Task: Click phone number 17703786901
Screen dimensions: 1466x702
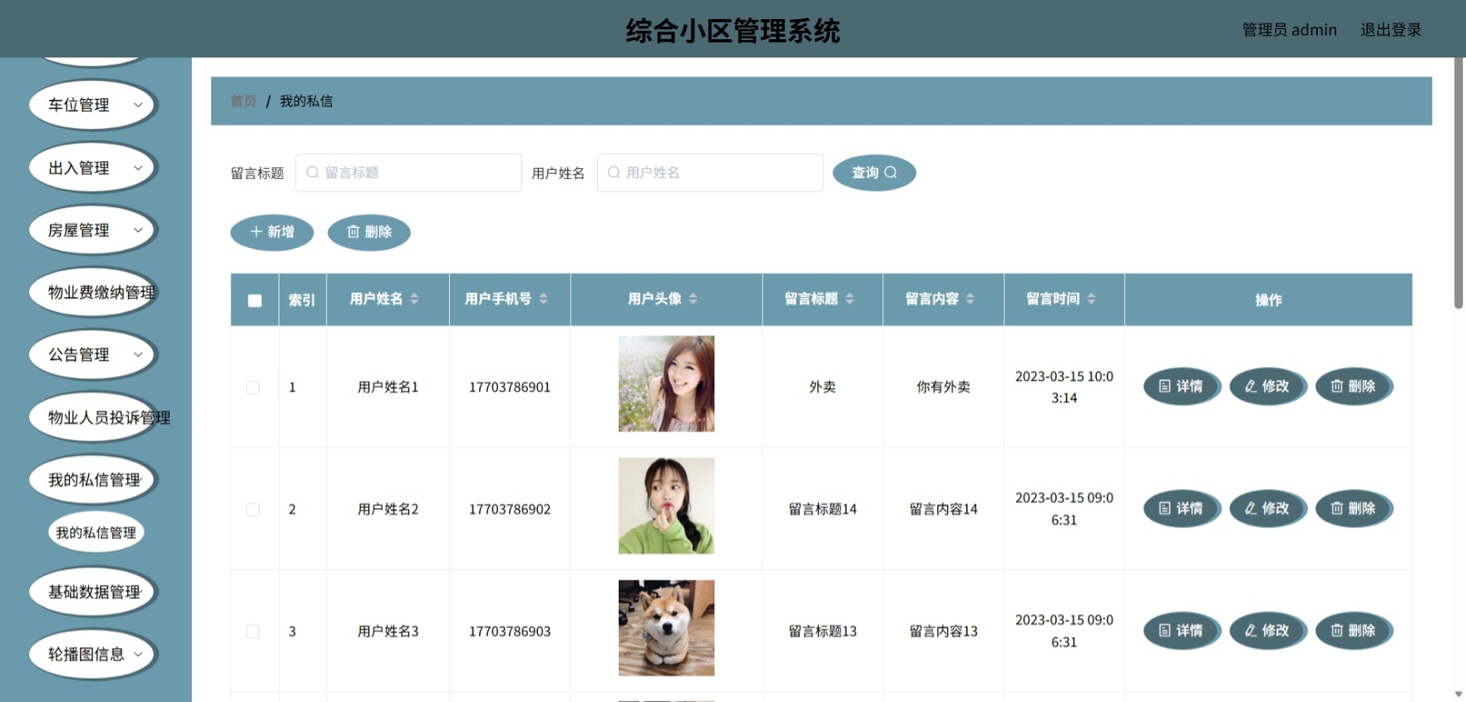Action: click(510, 388)
